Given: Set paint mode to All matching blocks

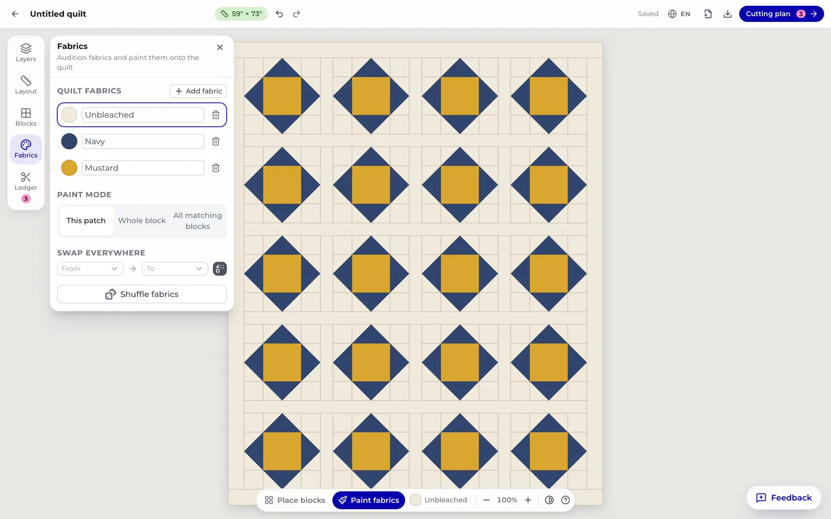Looking at the screenshot, I should click(198, 221).
